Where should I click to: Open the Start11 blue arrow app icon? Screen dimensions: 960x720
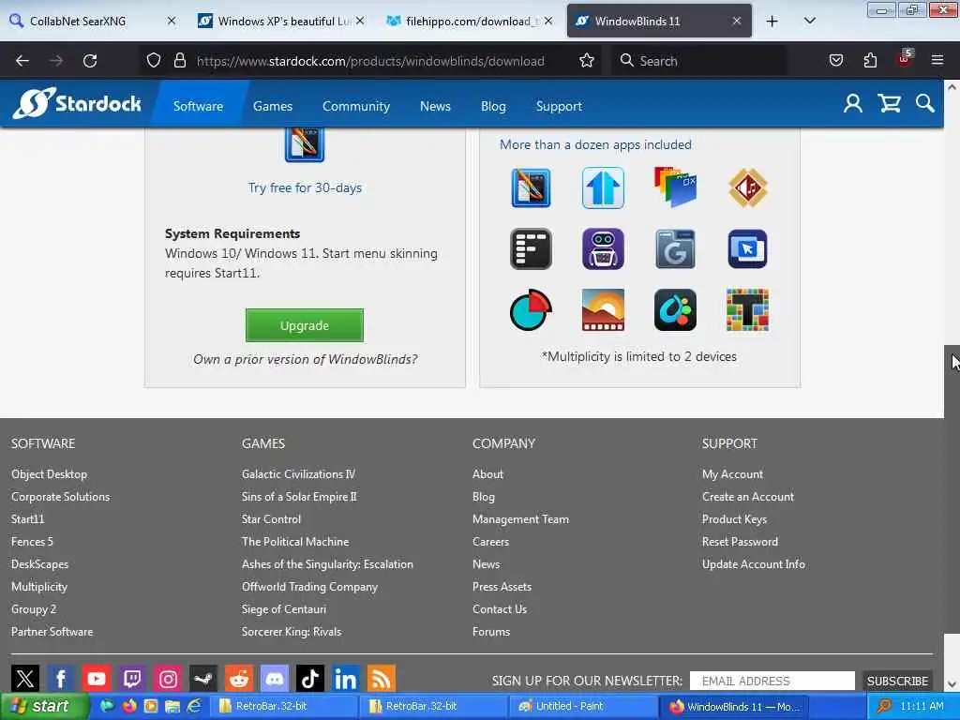coord(603,187)
